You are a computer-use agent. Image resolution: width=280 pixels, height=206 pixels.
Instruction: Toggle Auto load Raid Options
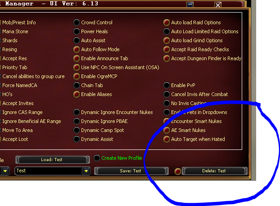click(x=167, y=22)
